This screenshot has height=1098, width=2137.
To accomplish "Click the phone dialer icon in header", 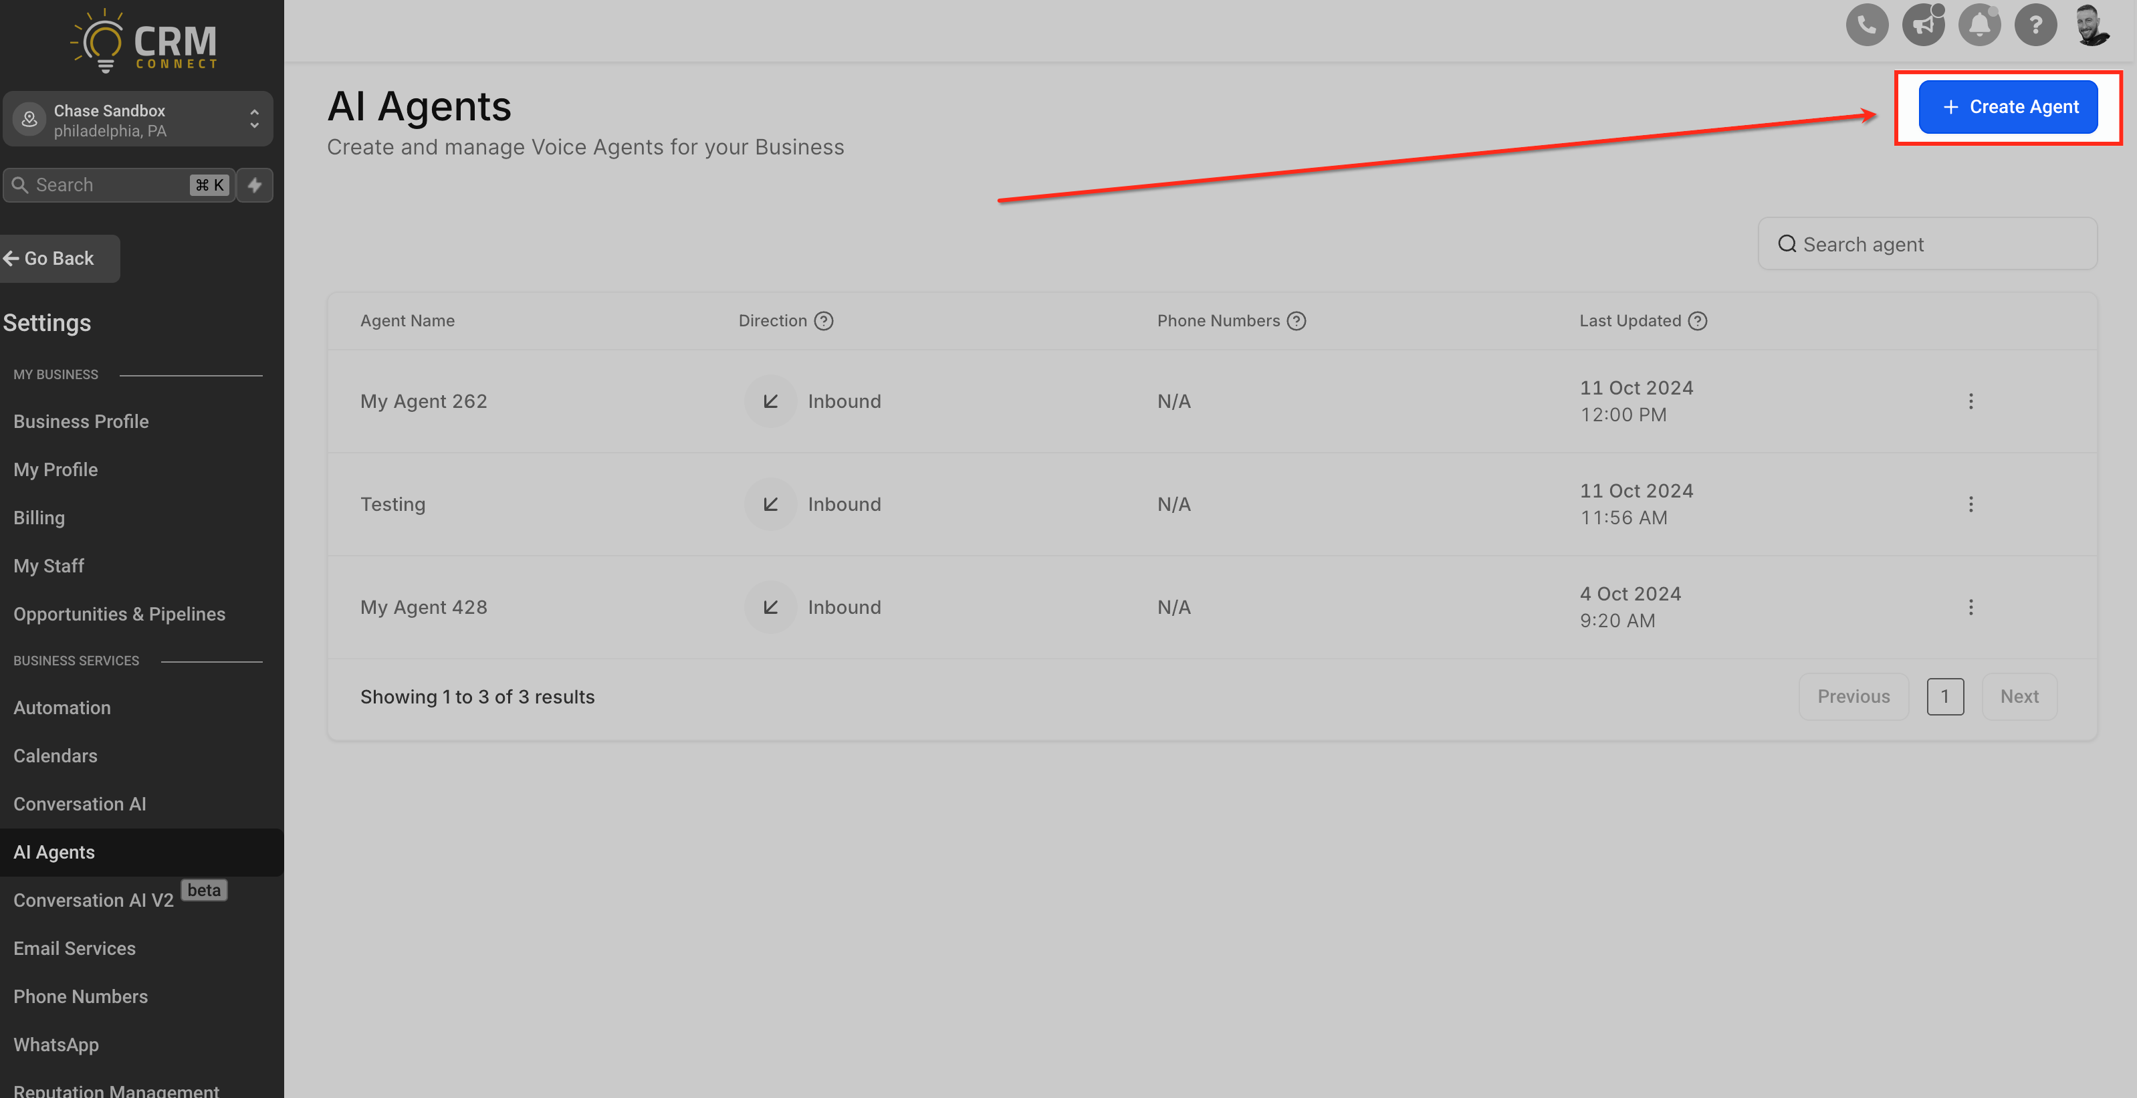I will coord(1867,25).
